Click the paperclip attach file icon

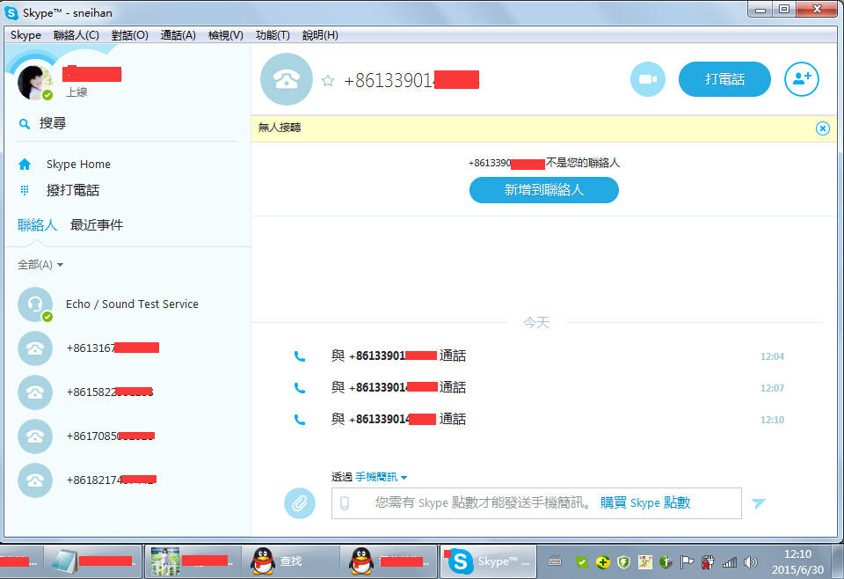point(300,503)
